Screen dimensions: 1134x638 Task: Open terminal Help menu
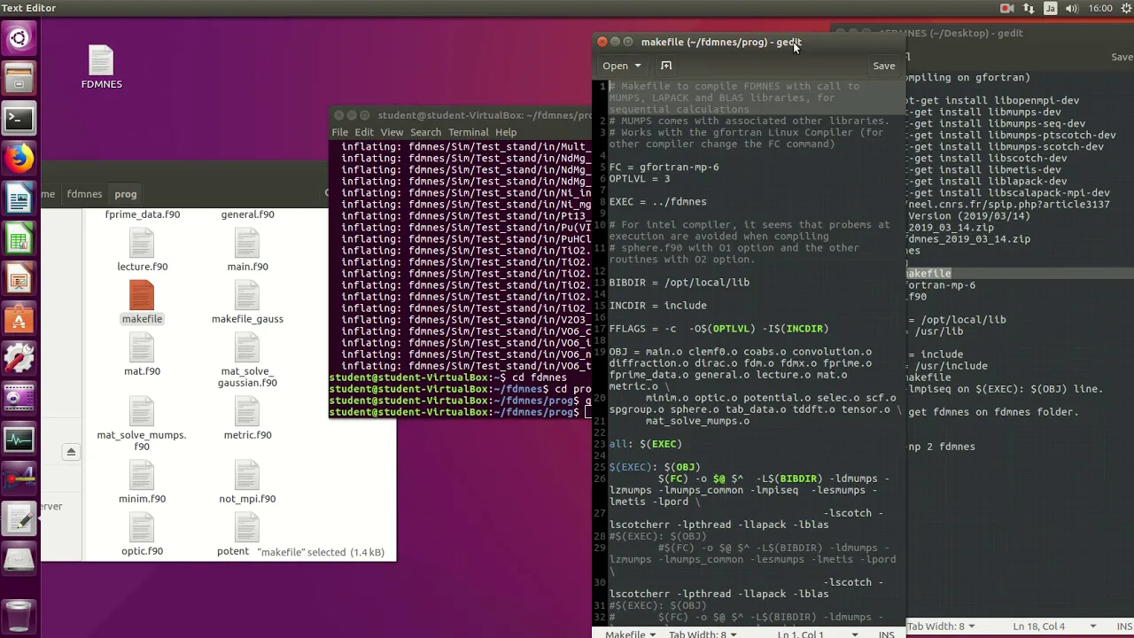click(x=506, y=132)
